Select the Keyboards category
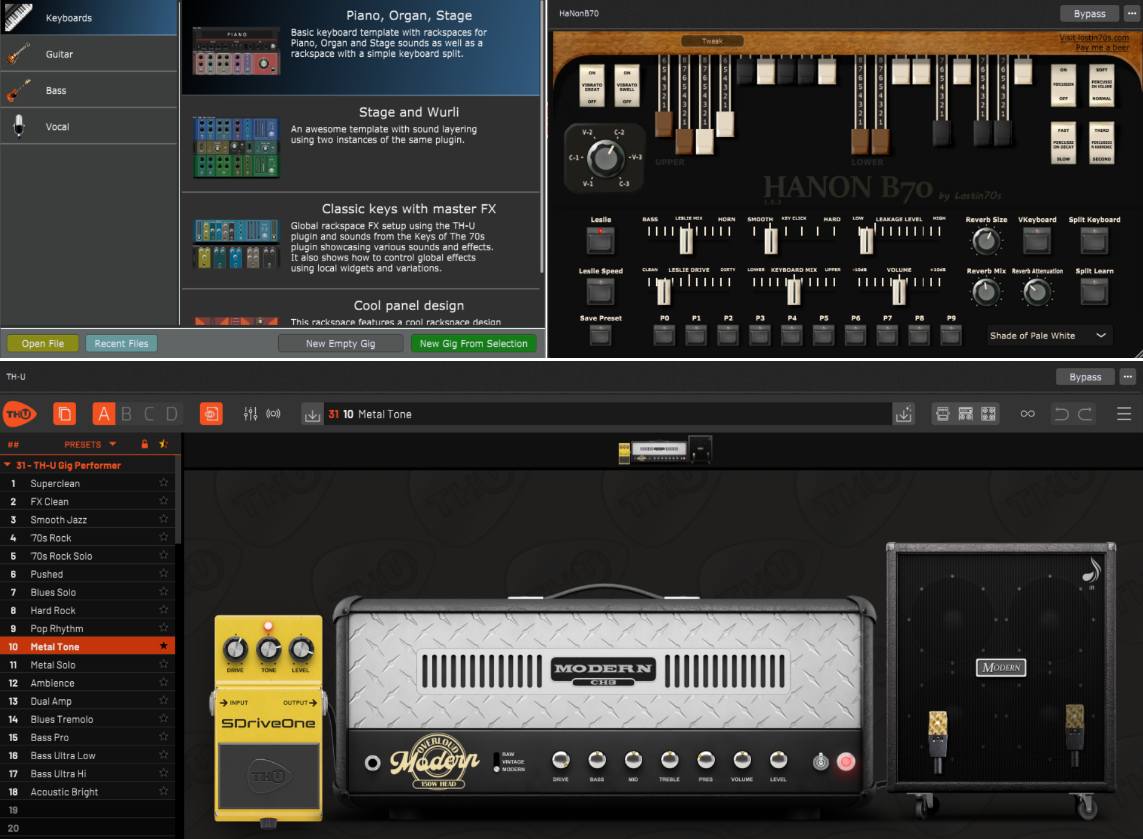 point(89,18)
